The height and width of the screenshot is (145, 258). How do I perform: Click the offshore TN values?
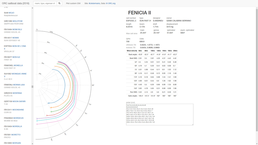tap(150, 45)
